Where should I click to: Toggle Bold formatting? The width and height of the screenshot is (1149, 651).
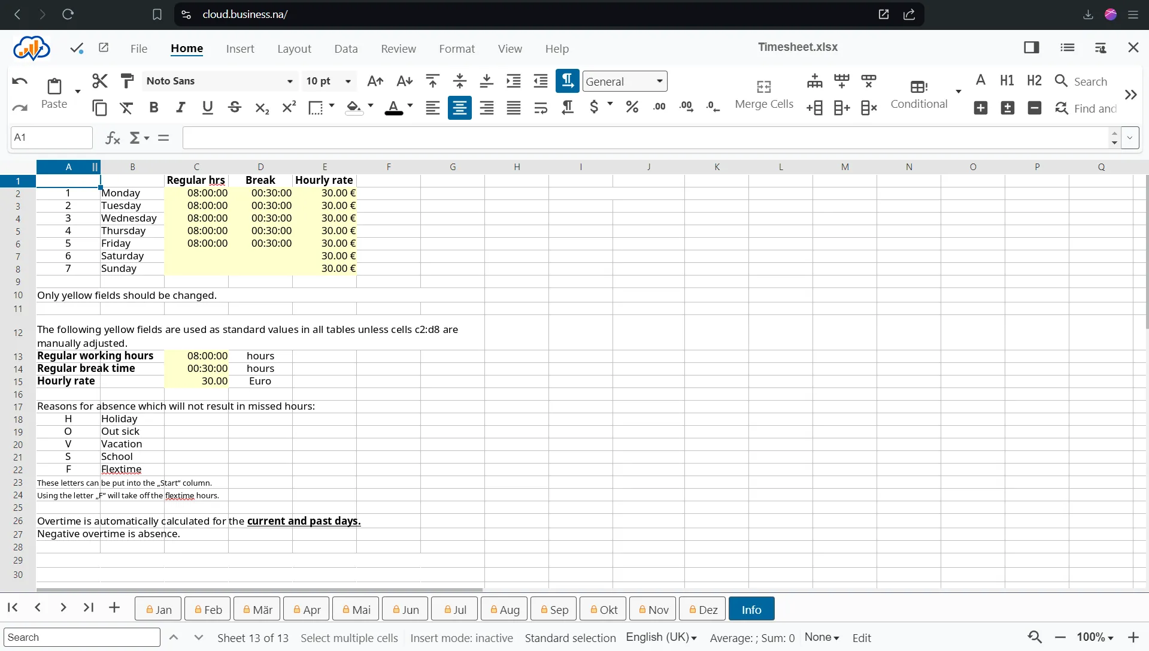(154, 108)
